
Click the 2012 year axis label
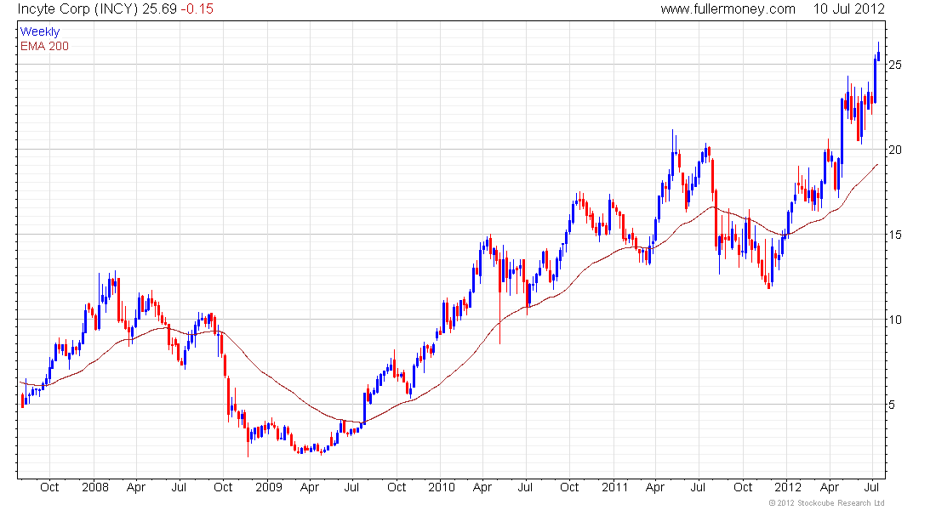click(787, 487)
